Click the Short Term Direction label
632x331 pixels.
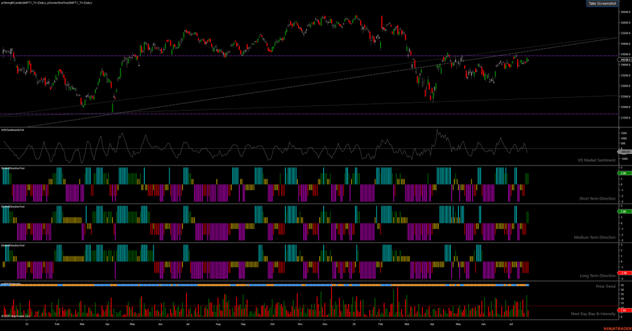tap(597, 199)
